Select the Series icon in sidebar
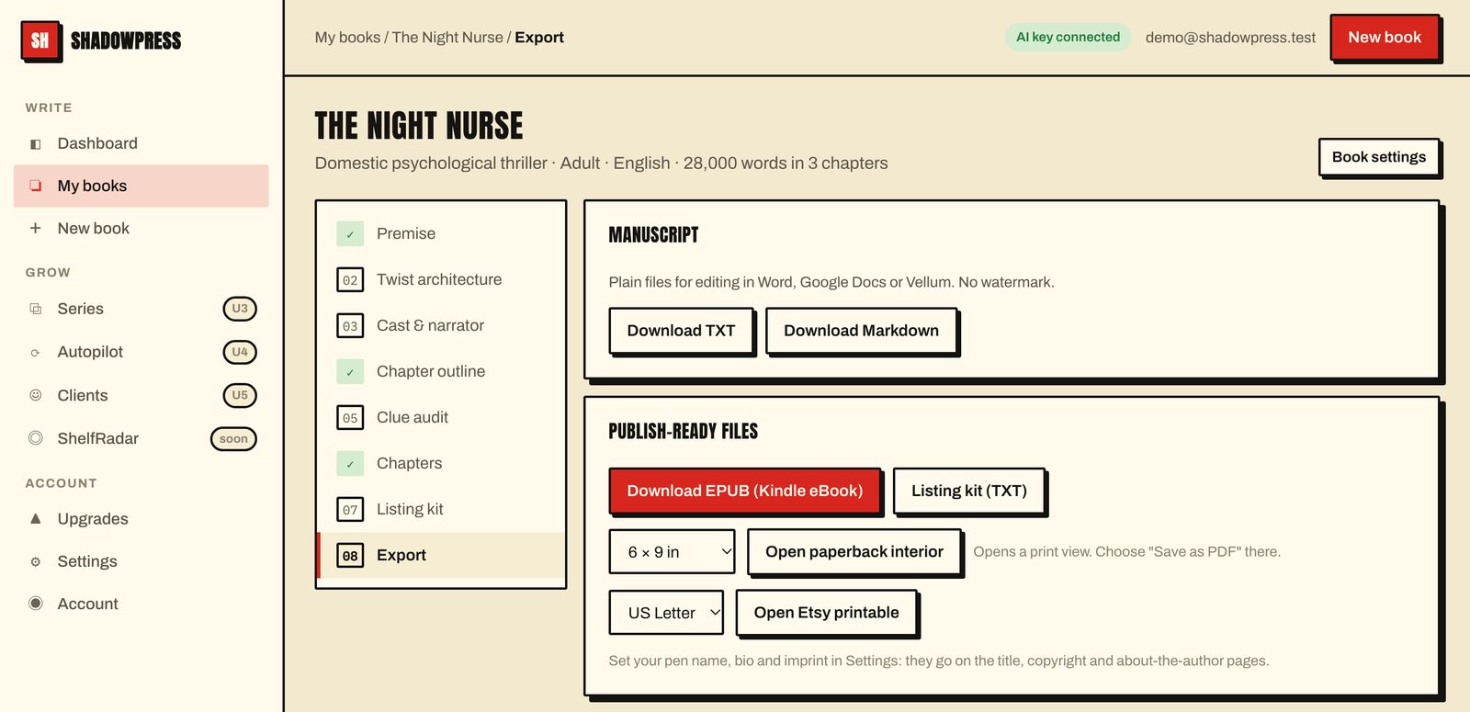 point(36,310)
